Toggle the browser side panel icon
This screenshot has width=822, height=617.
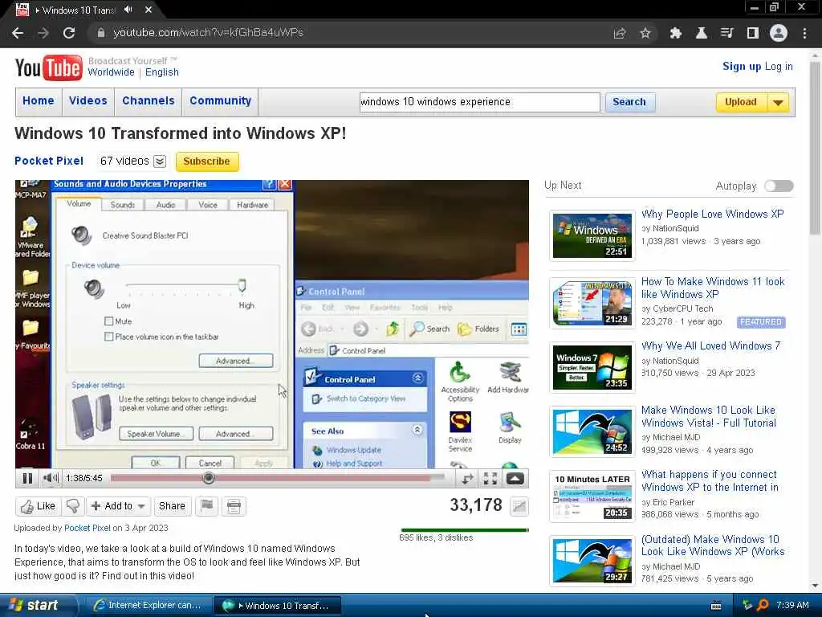[x=753, y=33]
